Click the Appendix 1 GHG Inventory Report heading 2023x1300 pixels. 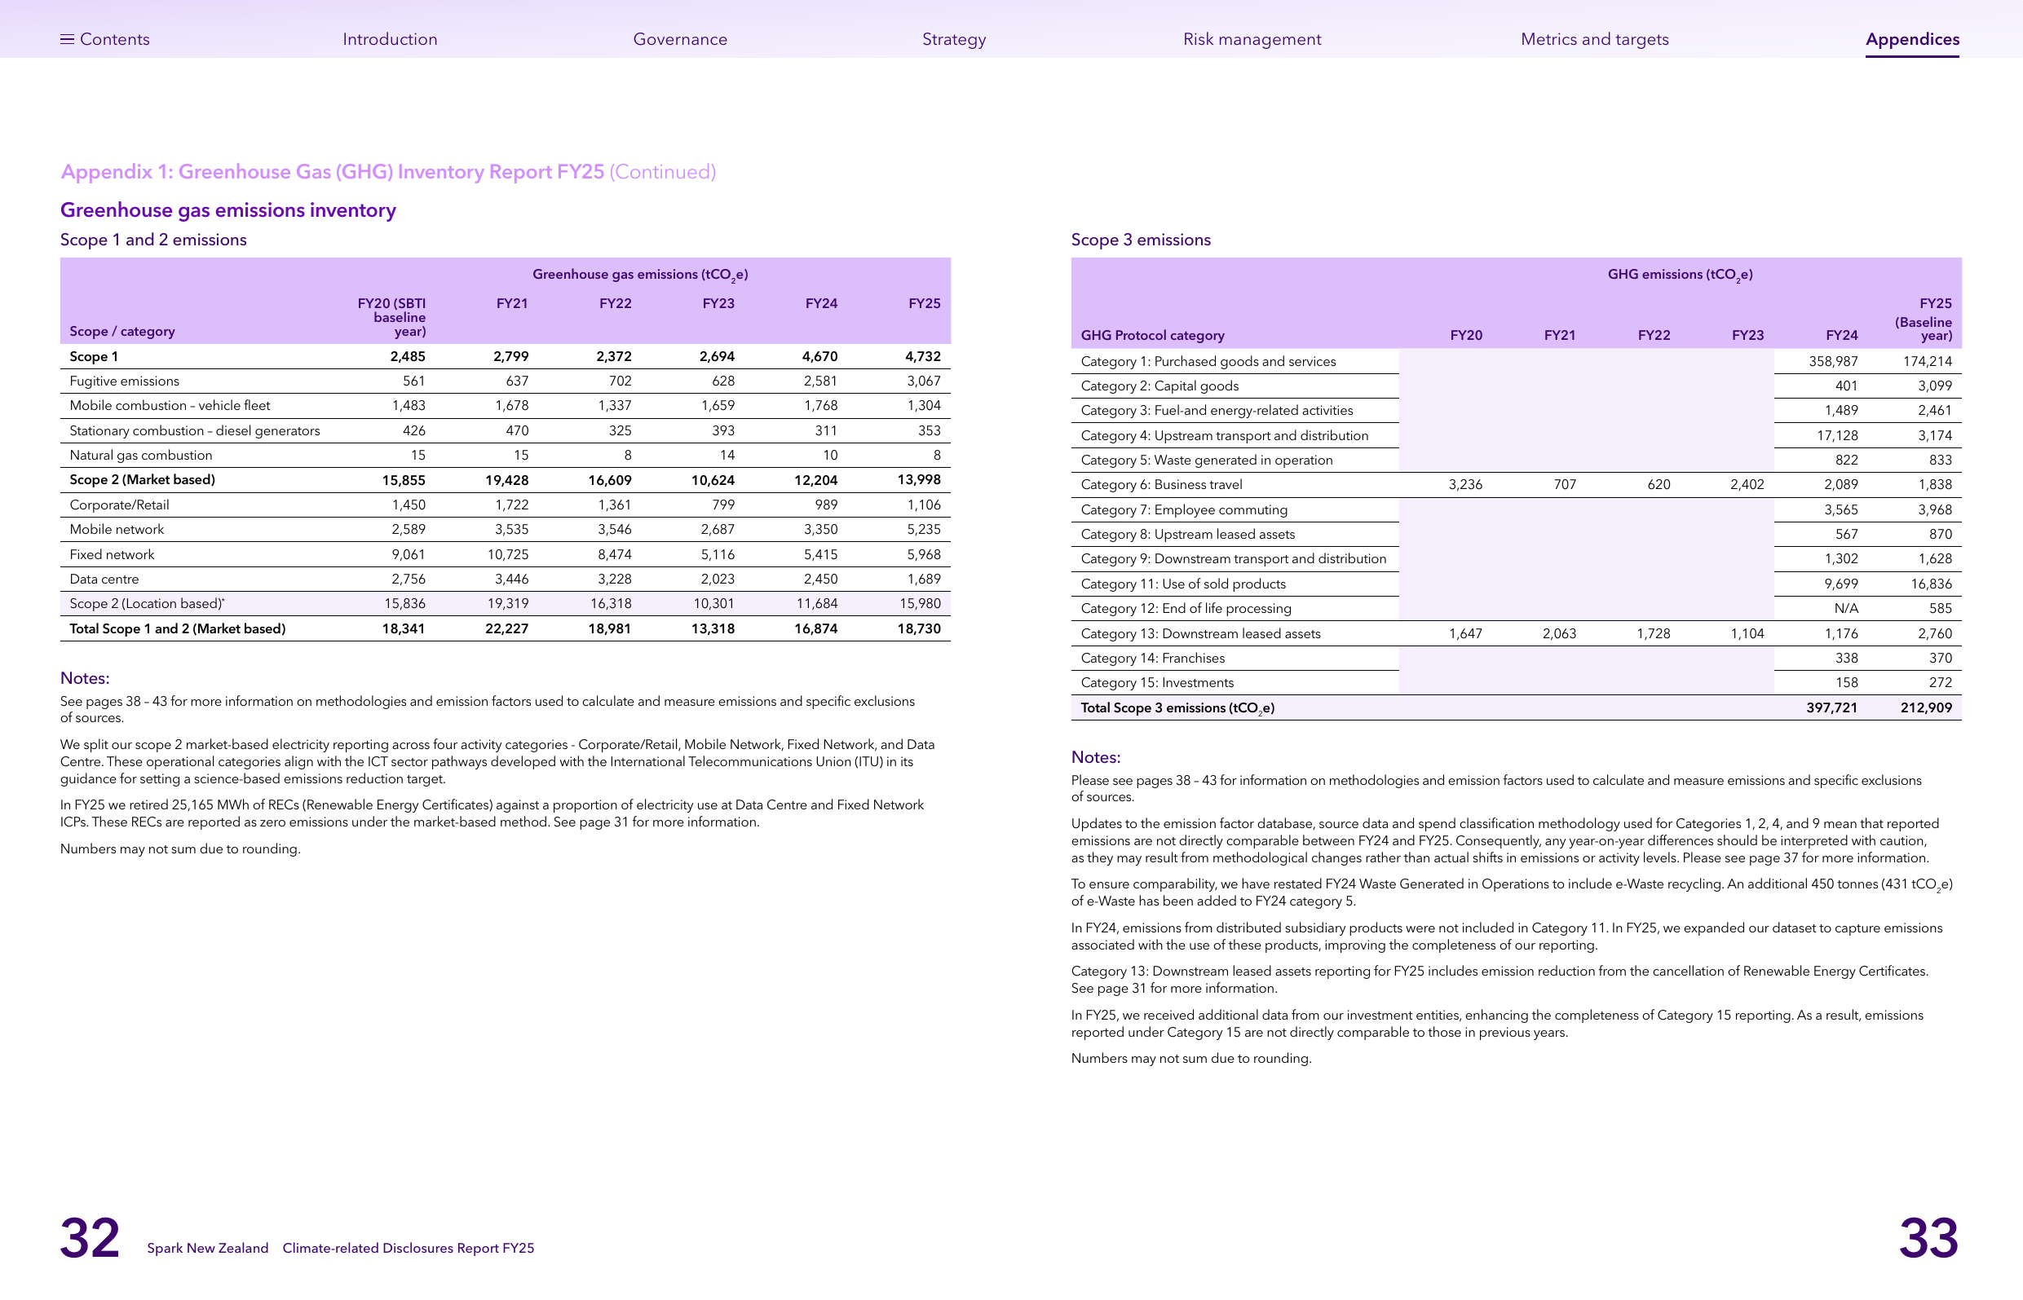pos(387,172)
